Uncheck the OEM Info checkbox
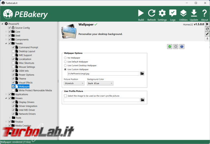The height and width of the screenshot is (144, 210). 13,71
